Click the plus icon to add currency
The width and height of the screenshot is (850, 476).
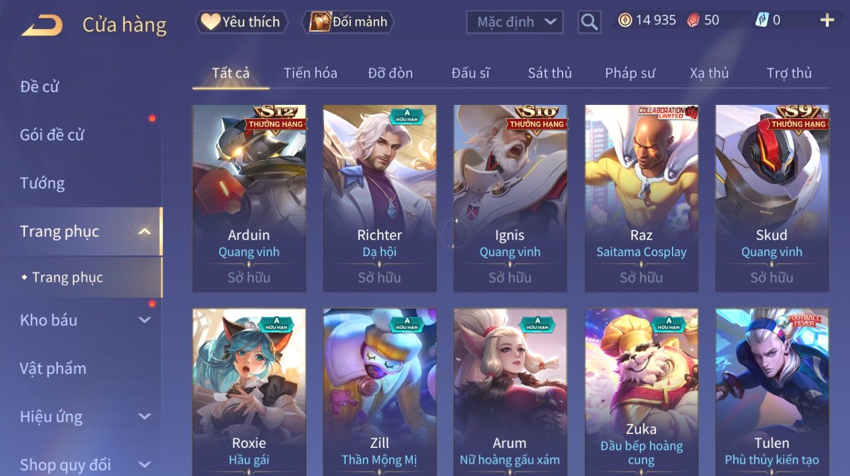click(x=827, y=21)
